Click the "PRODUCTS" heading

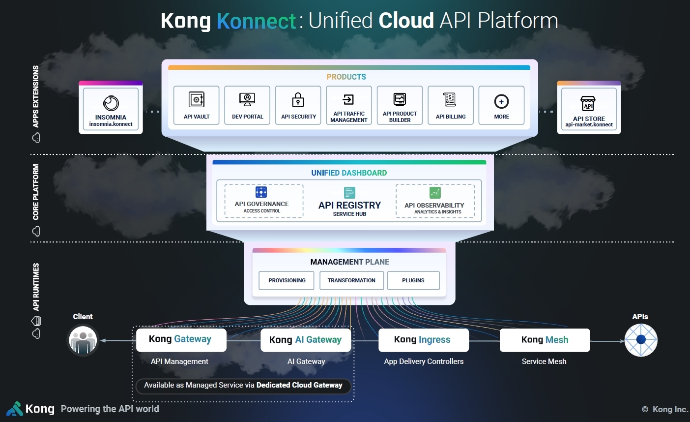(346, 77)
